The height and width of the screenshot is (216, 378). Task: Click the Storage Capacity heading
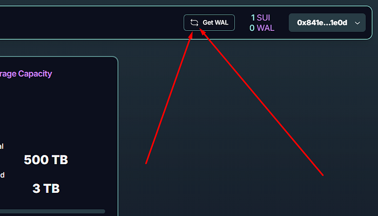pyautogui.click(x=26, y=73)
